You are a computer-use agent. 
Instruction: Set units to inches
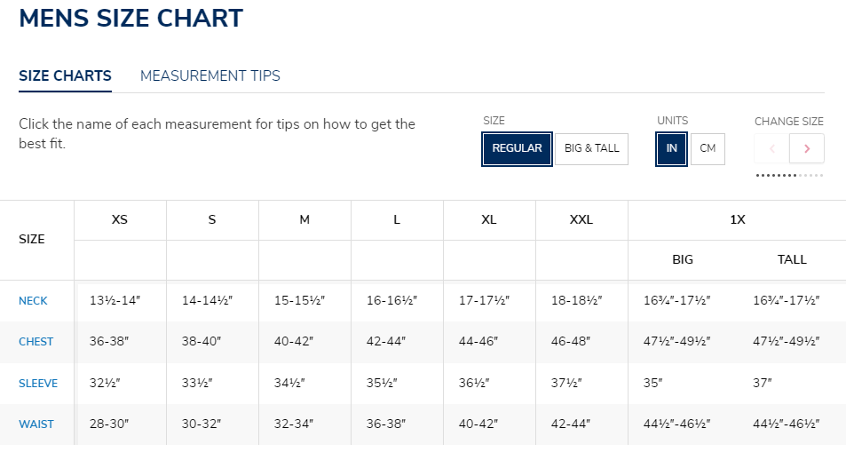tap(671, 148)
